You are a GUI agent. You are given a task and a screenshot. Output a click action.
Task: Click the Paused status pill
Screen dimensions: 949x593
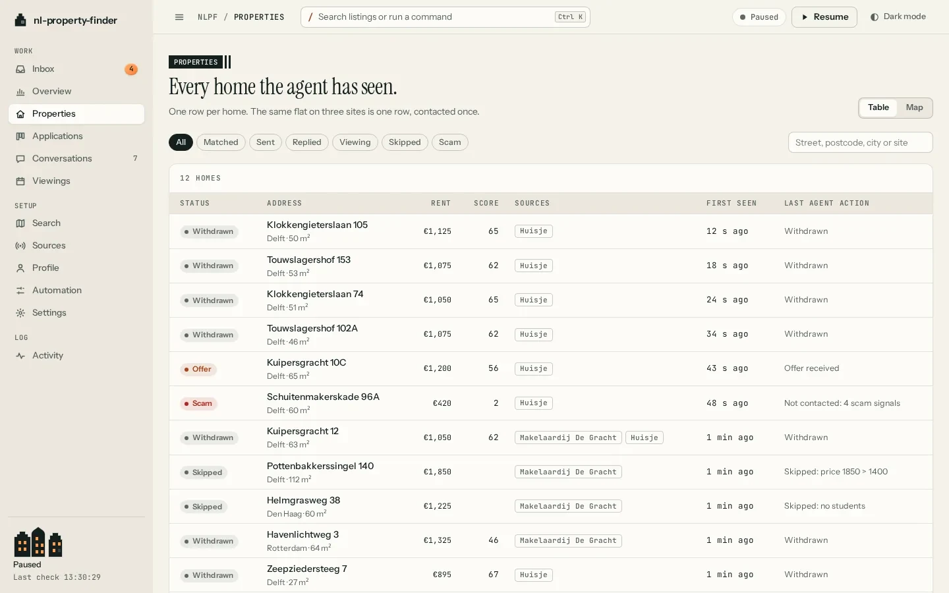pos(759,17)
